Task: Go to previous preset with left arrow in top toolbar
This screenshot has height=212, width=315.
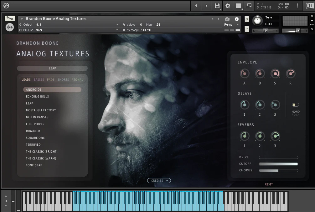Action: [196, 6]
